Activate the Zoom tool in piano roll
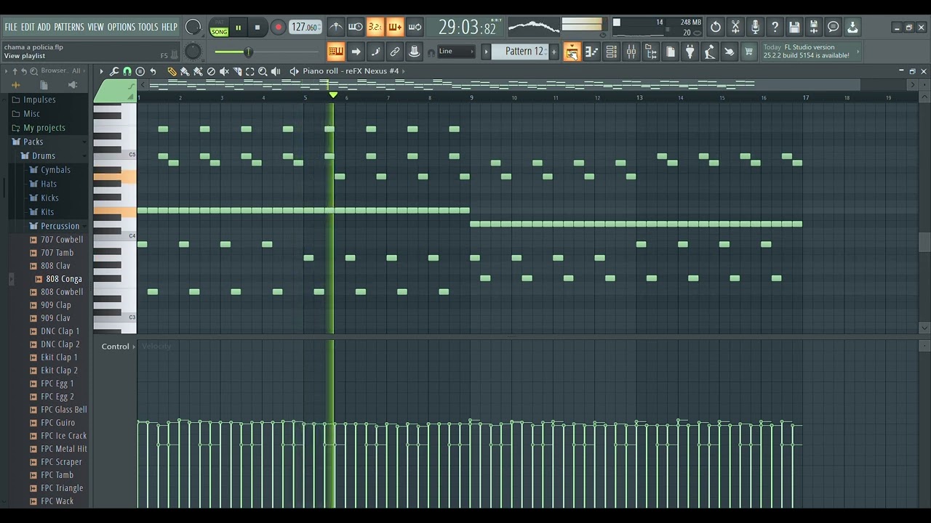This screenshot has height=523, width=931. tap(263, 71)
